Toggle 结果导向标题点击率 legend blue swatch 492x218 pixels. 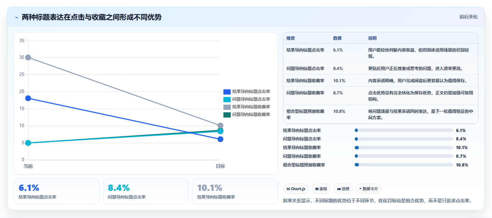click(227, 92)
